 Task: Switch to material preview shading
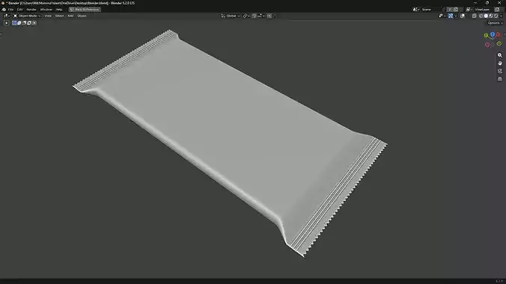[491, 16]
